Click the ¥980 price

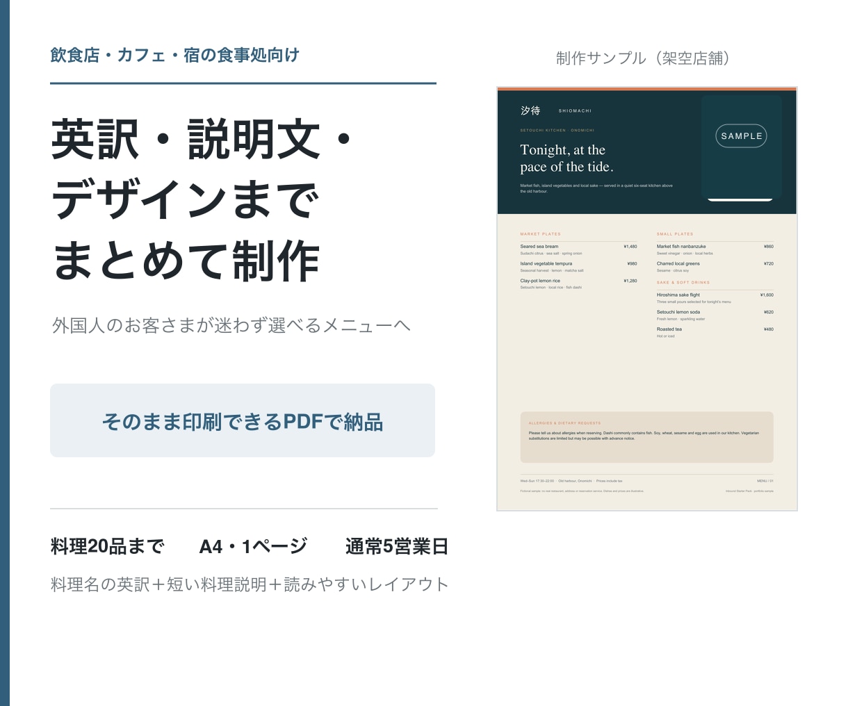point(632,264)
